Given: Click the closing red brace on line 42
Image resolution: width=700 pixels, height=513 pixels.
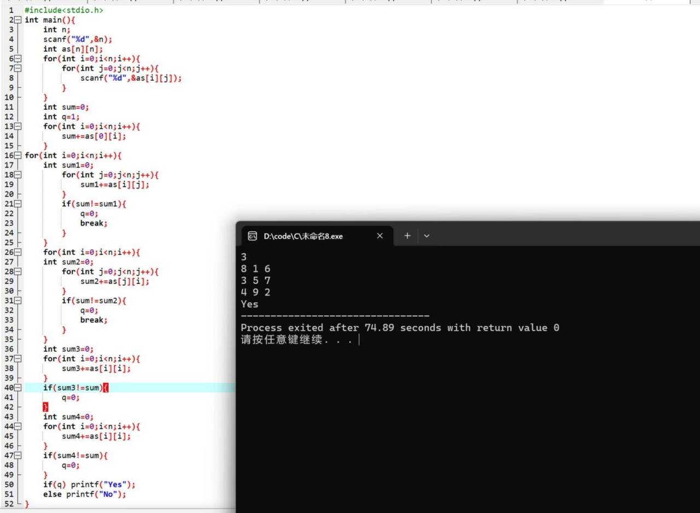Looking at the screenshot, I should (45, 407).
